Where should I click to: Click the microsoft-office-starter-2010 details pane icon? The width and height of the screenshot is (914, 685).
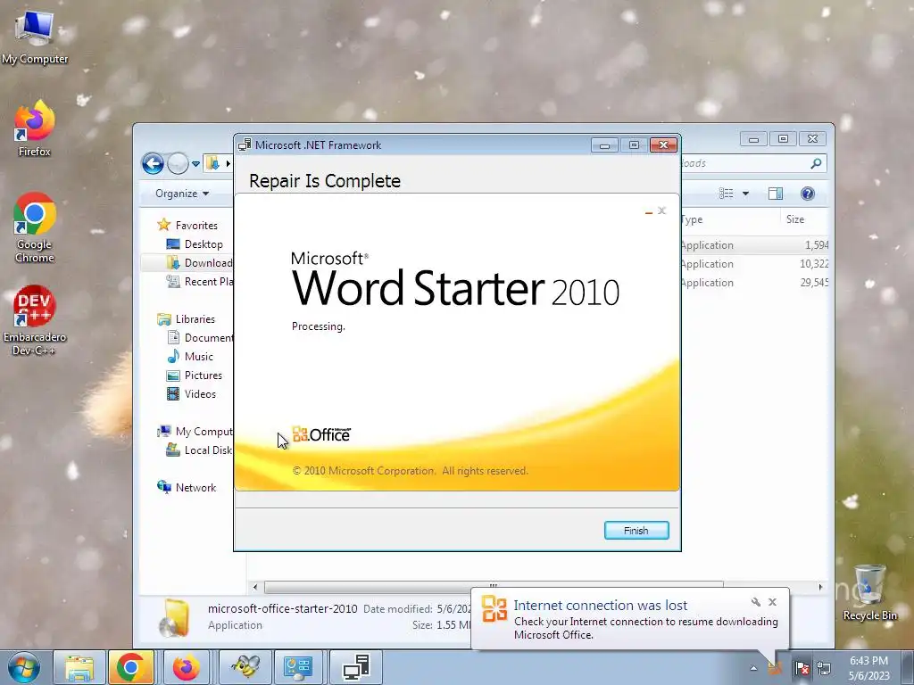tap(175, 617)
